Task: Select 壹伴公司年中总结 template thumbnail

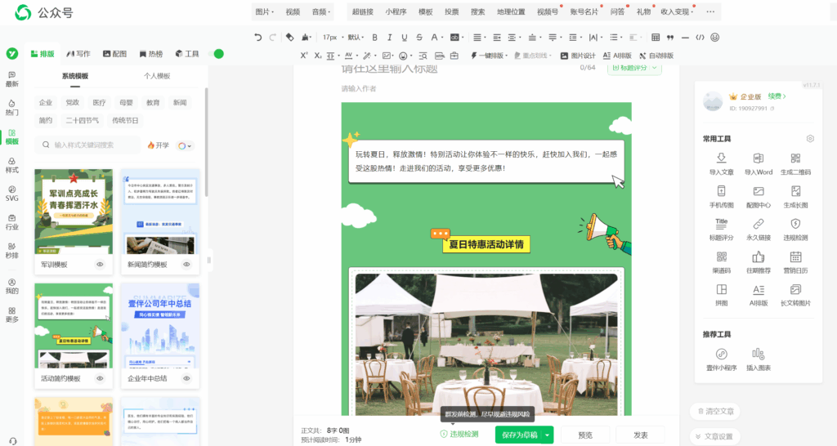Action: [x=160, y=327]
